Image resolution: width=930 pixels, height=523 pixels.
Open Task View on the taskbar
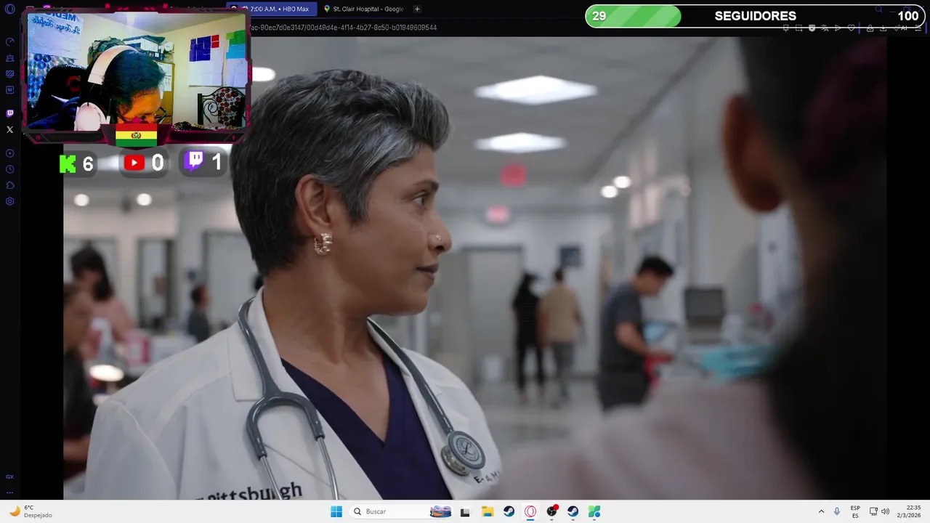465,511
